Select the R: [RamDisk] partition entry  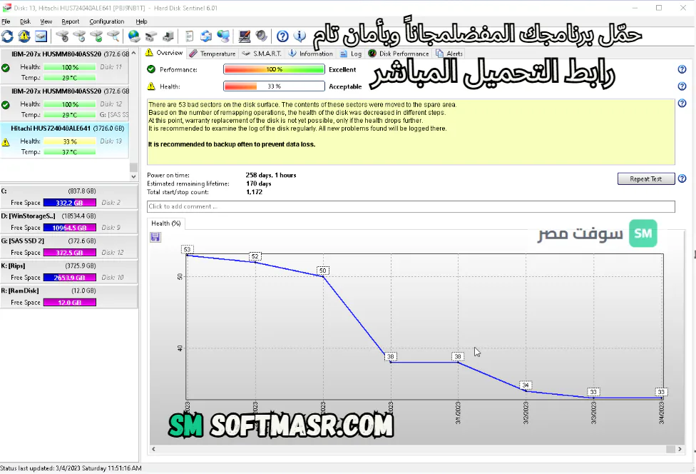tap(68, 296)
